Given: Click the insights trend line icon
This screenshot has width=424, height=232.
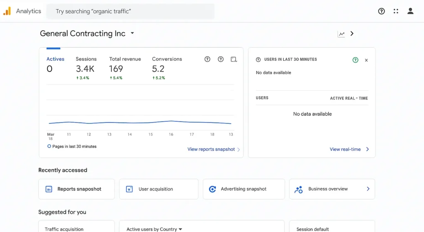Looking at the screenshot, I should (341, 34).
